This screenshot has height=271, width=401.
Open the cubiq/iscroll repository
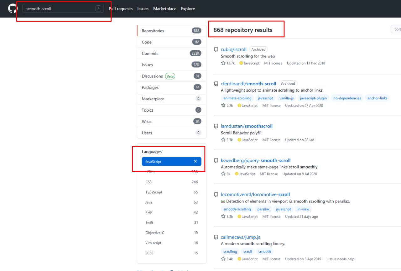pyautogui.click(x=234, y=49)
